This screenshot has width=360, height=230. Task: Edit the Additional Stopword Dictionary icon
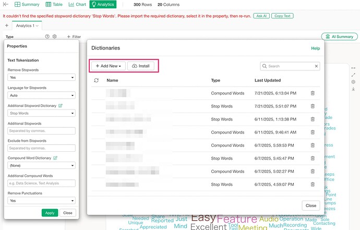tap(61, 105)
